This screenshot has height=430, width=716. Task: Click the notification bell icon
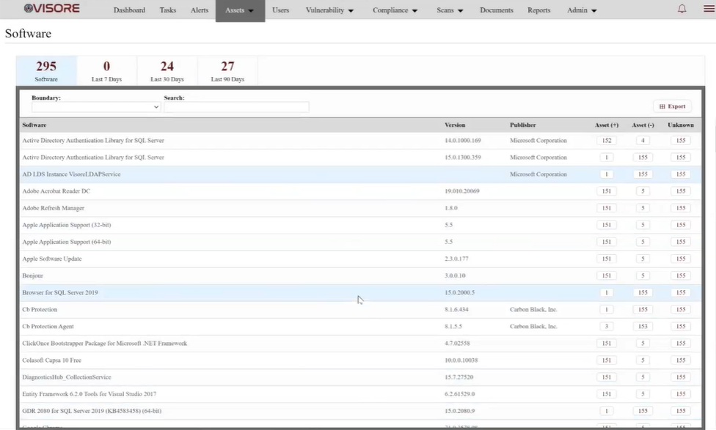682,10
